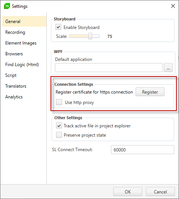This screenshot has height=199, width=179.
Task: Click the Storyboard Scale slider thumb
Action: click(x=90, y=36)
